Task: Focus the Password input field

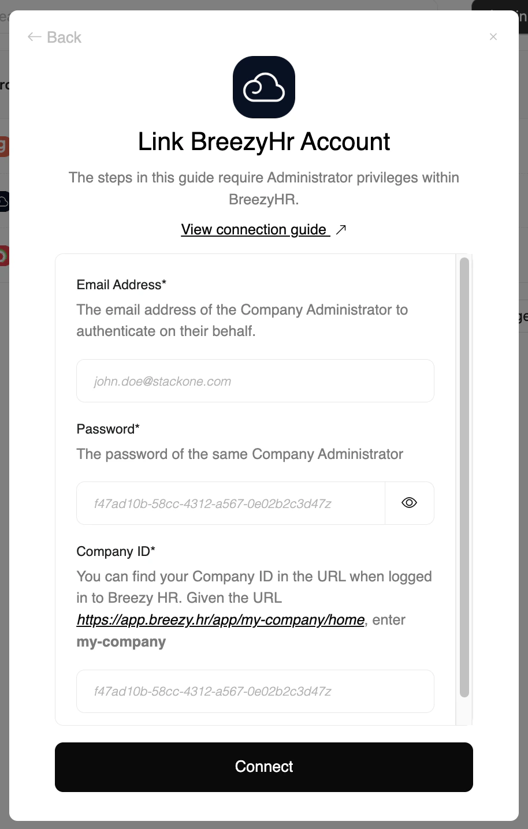Action: pos(231,503)
